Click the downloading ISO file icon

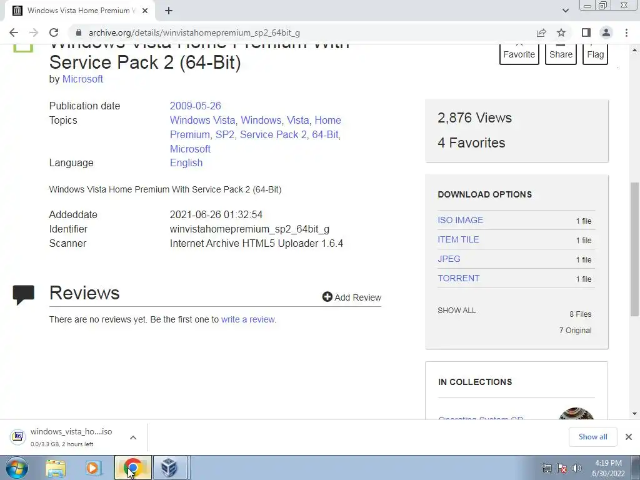click(x=18, y=437)
